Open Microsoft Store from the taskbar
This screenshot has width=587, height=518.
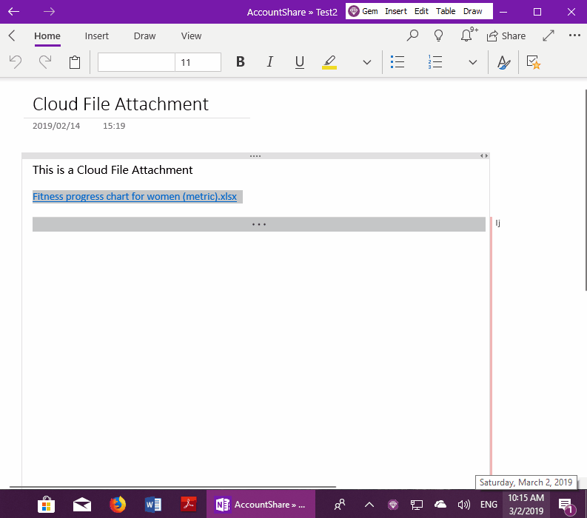coord(47,505)
